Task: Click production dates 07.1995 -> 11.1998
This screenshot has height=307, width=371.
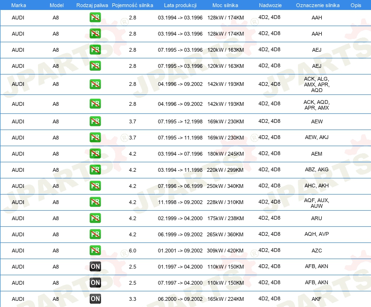Action: click(180, 138)
